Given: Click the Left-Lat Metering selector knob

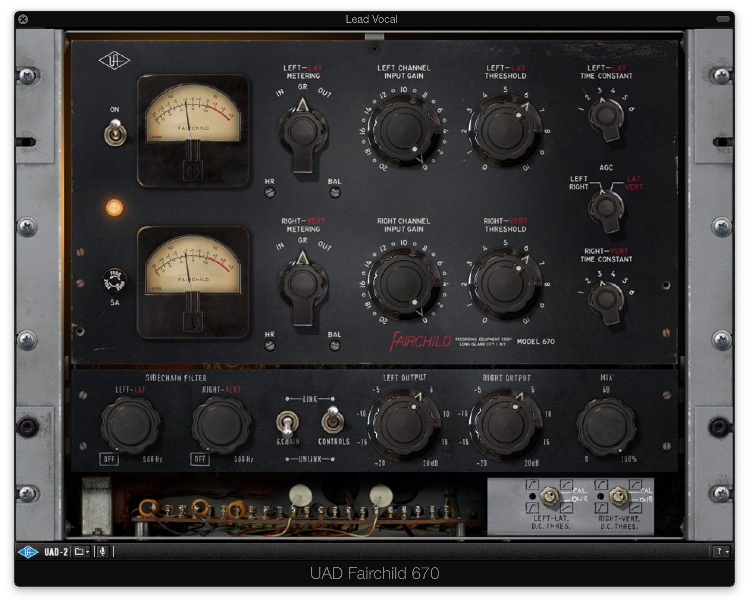Looking at the screenshot, I should click(302, 132).
